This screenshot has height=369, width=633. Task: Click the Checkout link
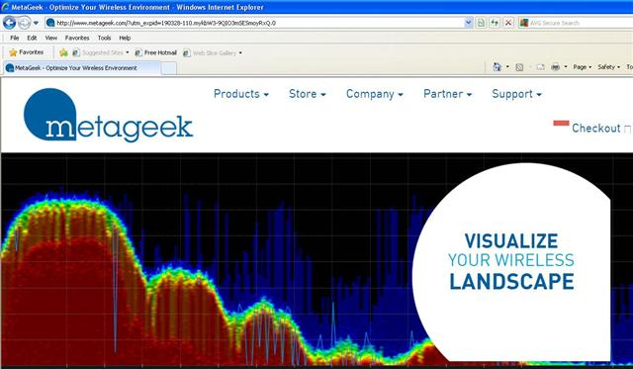[x=595, y=129]
